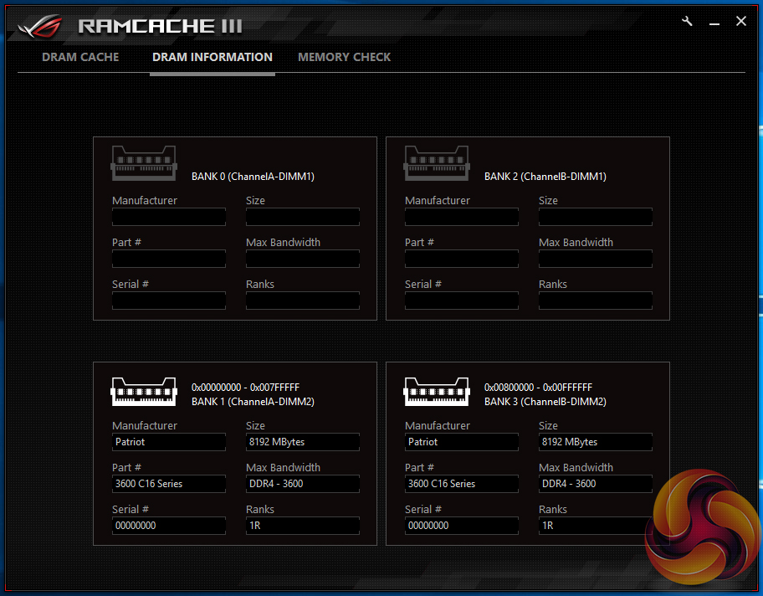The width and height of the screenshot is (763, 596).
Task: Click BANK 3 Size field 8192 MBytes
Action: click(x=596, y=442)
